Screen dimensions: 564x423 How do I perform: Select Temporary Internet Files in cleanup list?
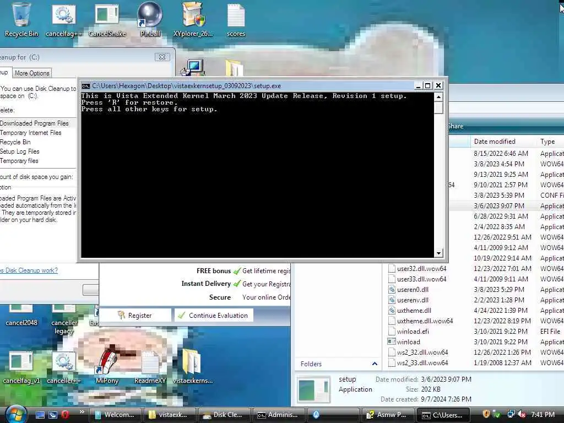(38, 133)
